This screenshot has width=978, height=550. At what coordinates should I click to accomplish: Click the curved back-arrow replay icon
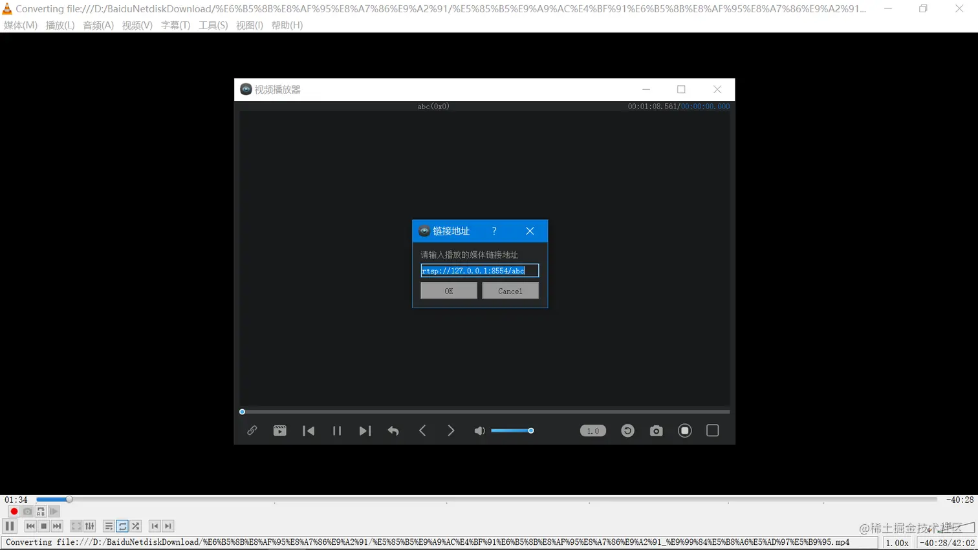click(x=393, y=430)
